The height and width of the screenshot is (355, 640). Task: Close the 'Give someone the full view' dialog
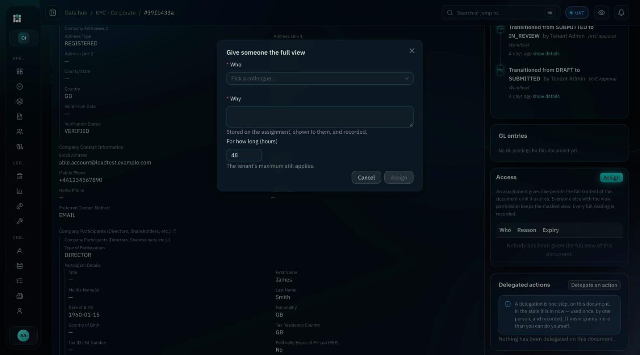click(x=411, y=51)
